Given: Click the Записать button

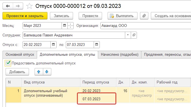Looking at the screenshot, I should pos(61,16).
